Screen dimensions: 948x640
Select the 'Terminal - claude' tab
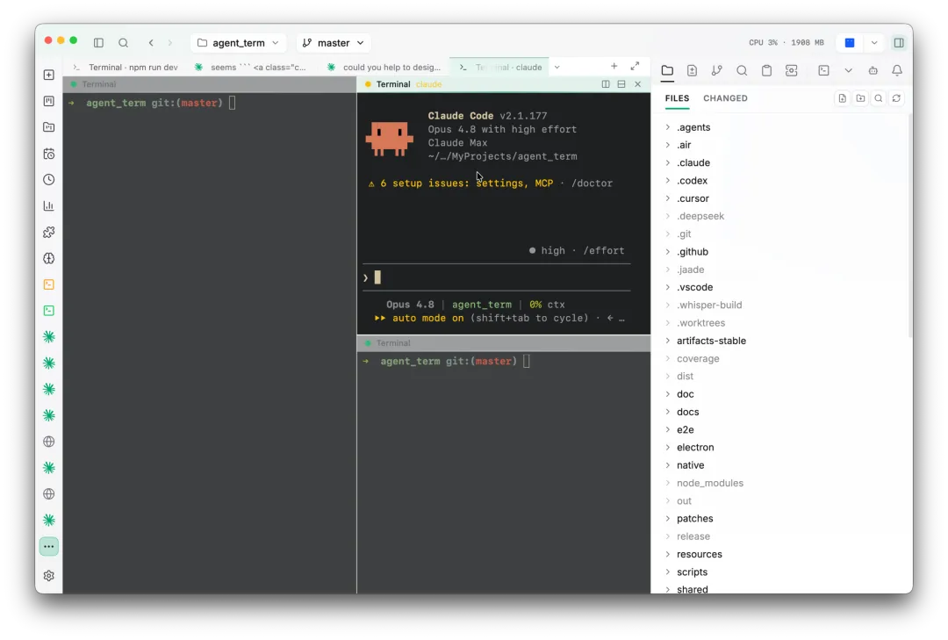tap(500, 67)
